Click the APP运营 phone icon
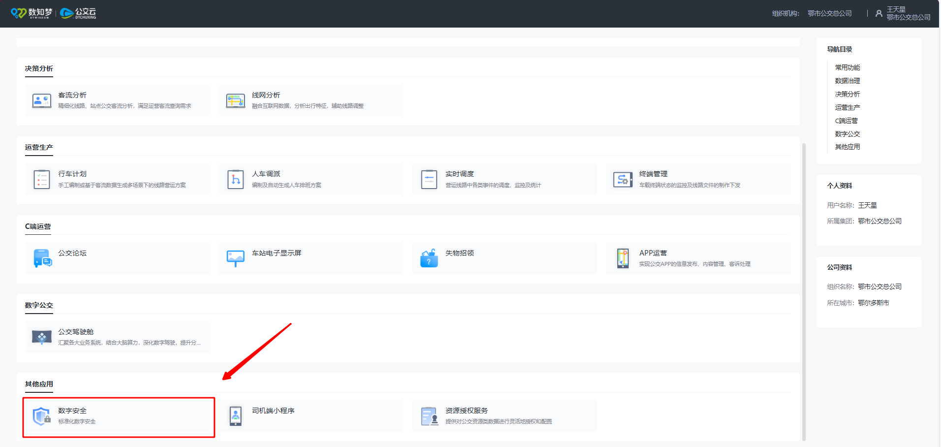941x447 pixels. 623,258
